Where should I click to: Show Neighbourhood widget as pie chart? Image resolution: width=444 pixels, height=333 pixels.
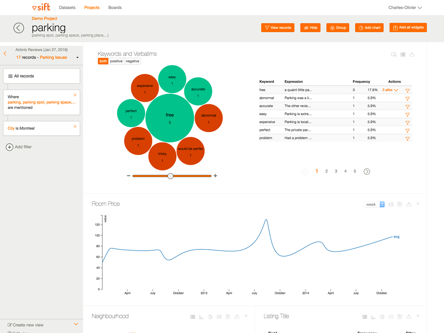tap(210, 317)
